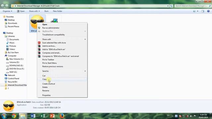Click the refresh button beside address bar

(x=171, y=6)
